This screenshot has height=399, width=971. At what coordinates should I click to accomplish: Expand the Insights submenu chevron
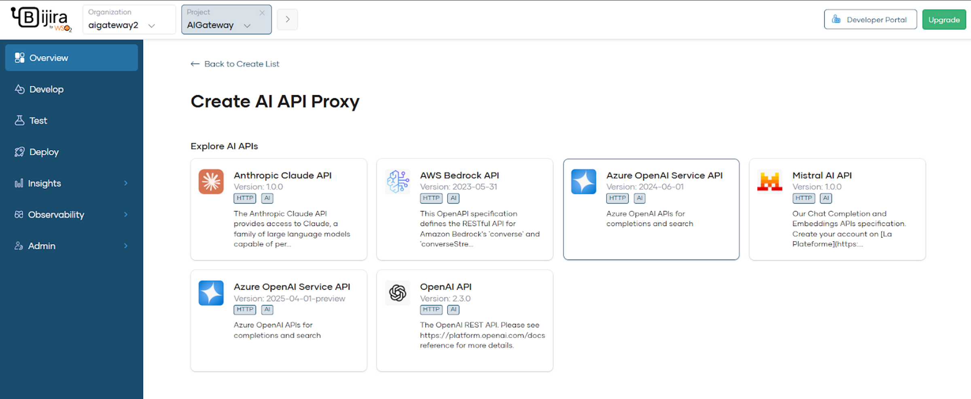coord(126,183)
